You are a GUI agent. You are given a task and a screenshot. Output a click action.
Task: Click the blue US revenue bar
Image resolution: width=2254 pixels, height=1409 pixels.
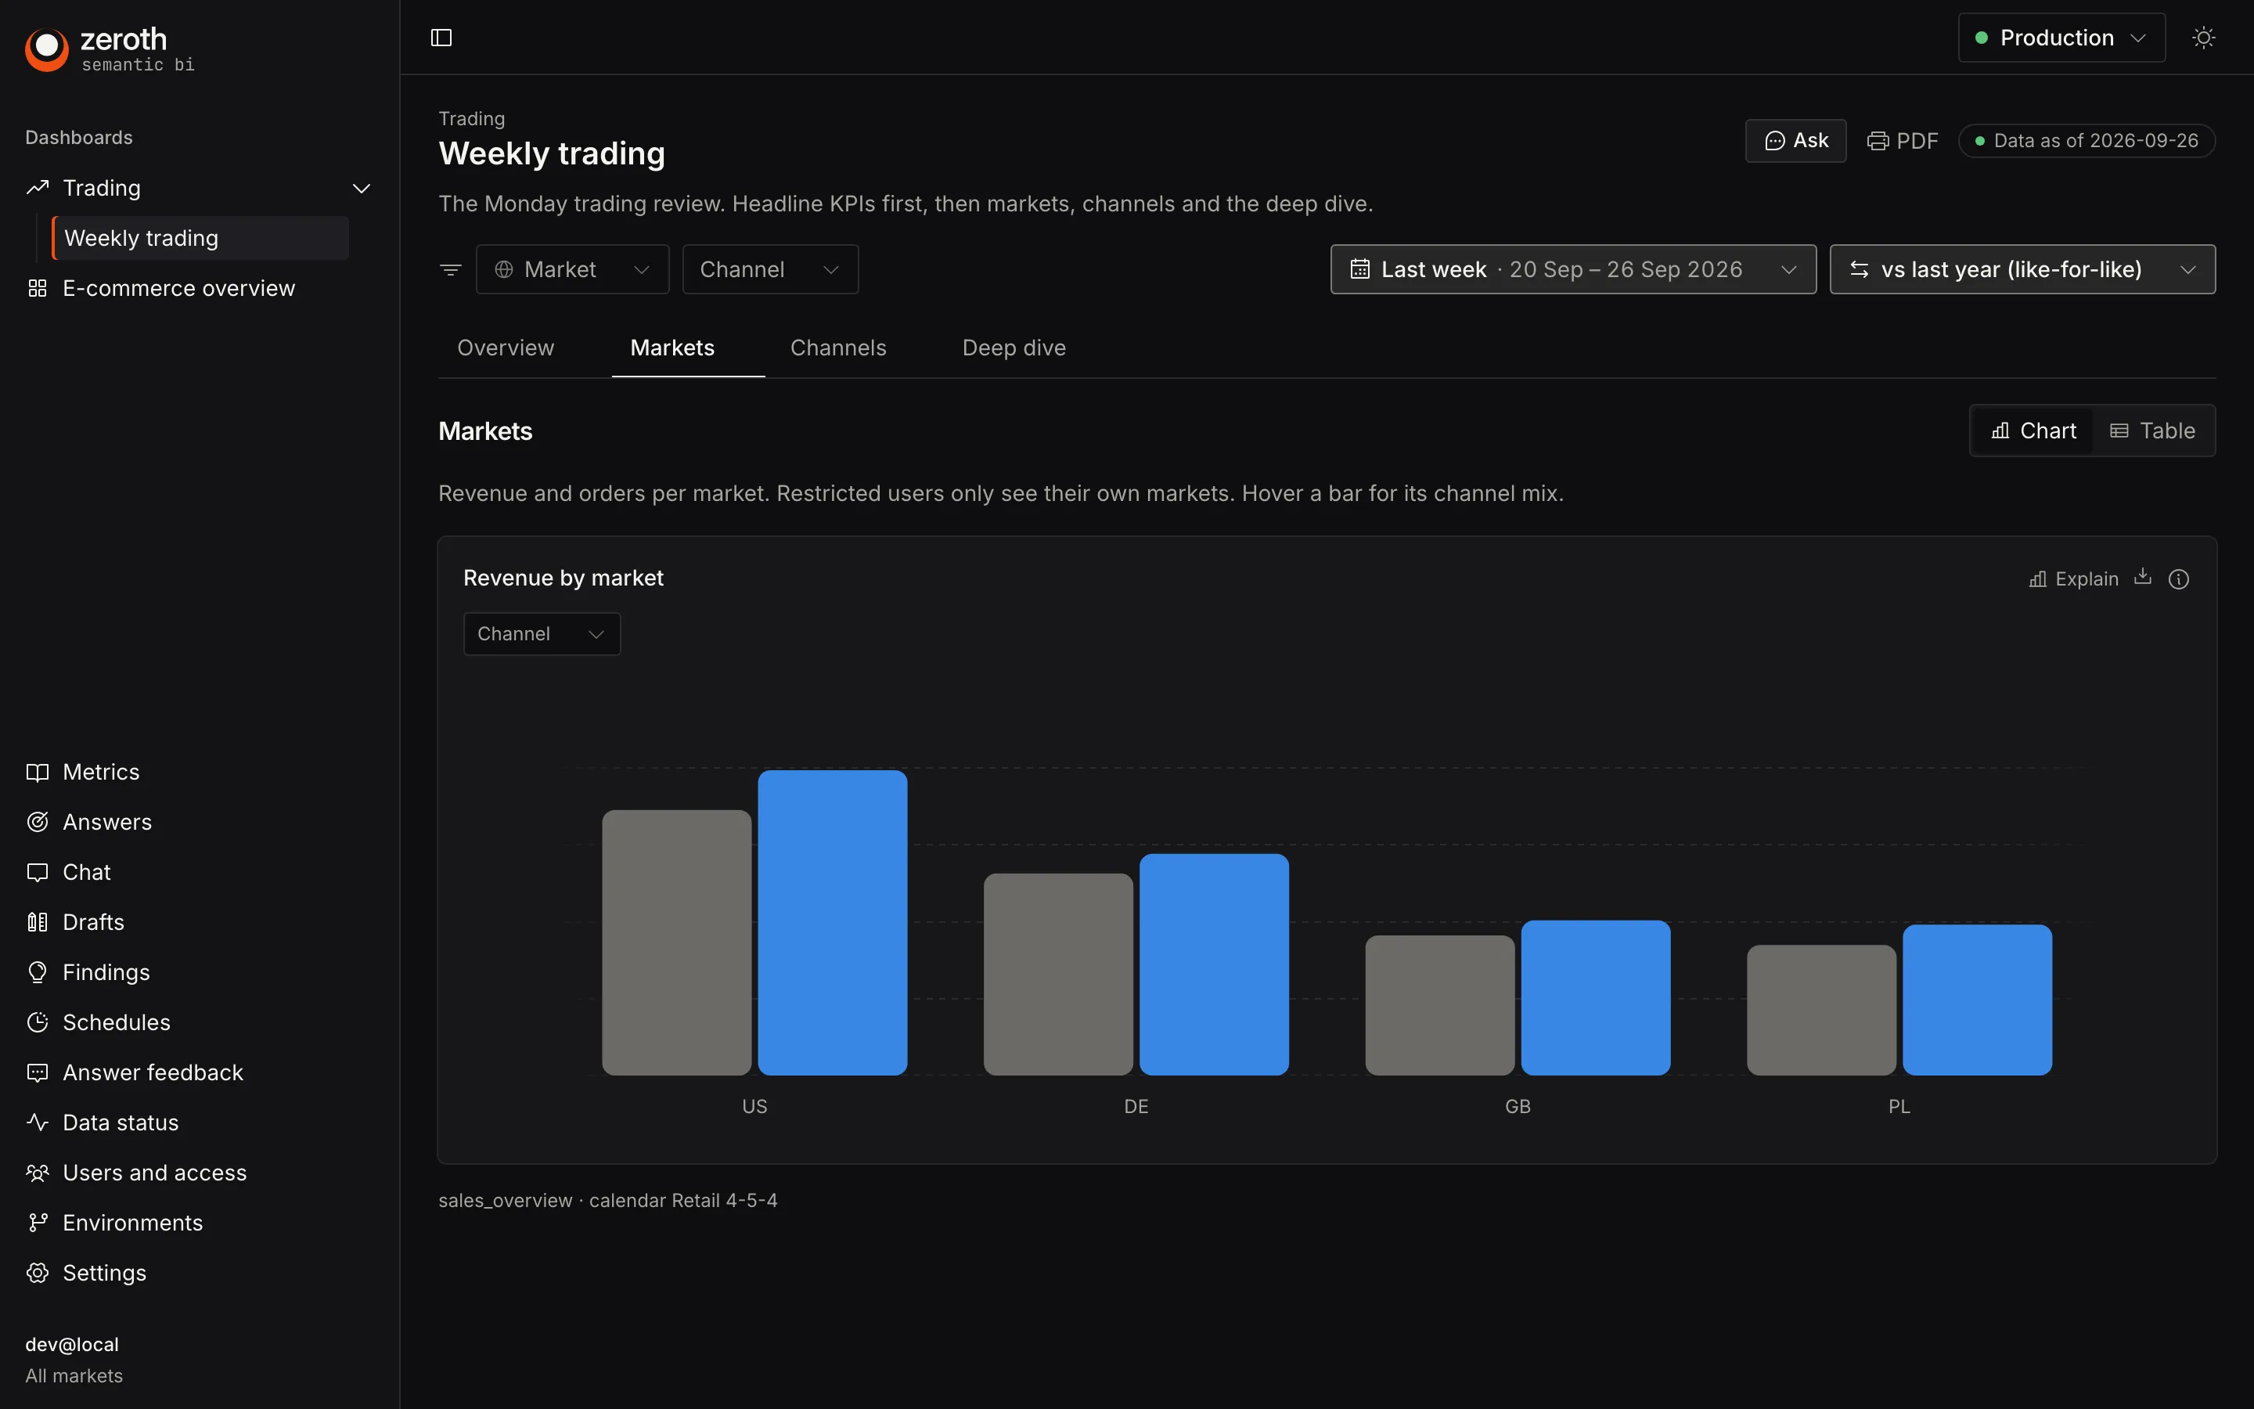[x=833, y=923]
